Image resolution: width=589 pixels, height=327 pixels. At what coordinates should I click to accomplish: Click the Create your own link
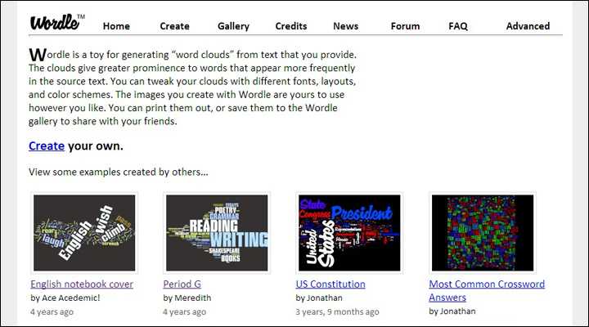pos(47,146)
